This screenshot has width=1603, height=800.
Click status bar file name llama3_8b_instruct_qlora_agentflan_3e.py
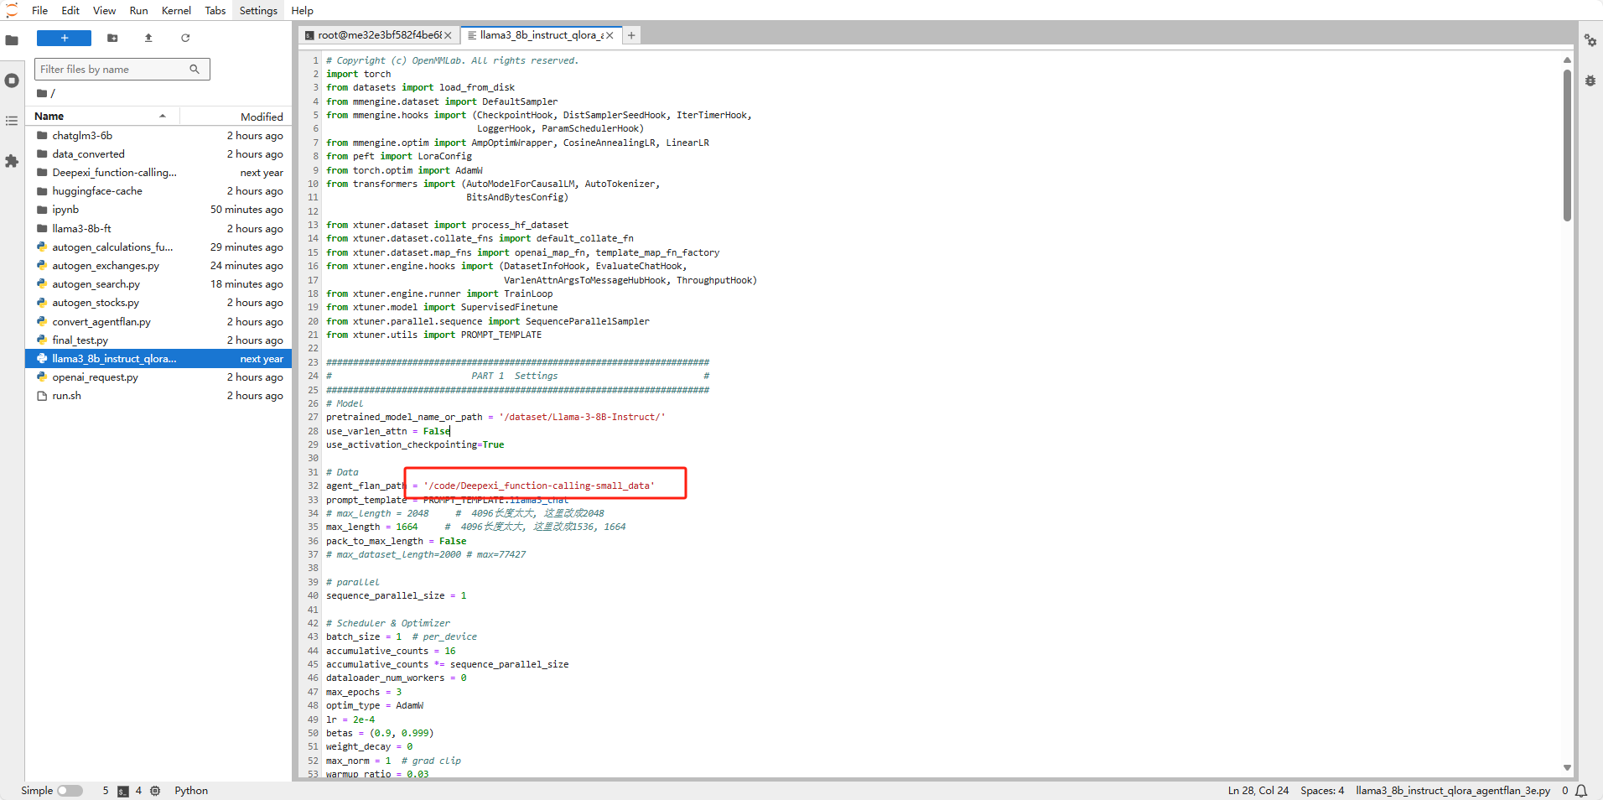pos(1453,791)
